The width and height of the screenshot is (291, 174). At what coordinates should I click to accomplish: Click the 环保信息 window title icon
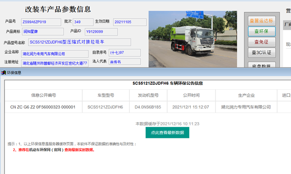[3, 73]
